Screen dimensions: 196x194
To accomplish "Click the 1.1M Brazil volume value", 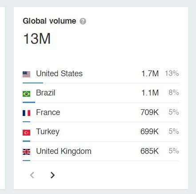I will click(x=150, y=93).
